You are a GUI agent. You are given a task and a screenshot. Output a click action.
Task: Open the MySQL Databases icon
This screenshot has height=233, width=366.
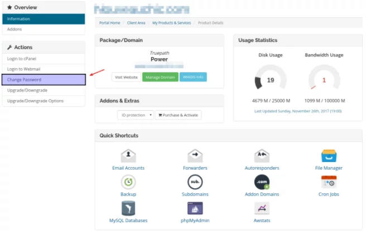[x=128, y=208]
